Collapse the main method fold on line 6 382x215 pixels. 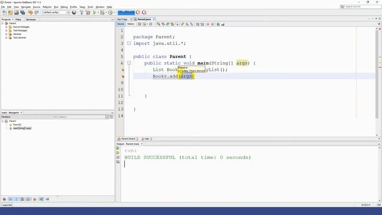click(129, 63)
